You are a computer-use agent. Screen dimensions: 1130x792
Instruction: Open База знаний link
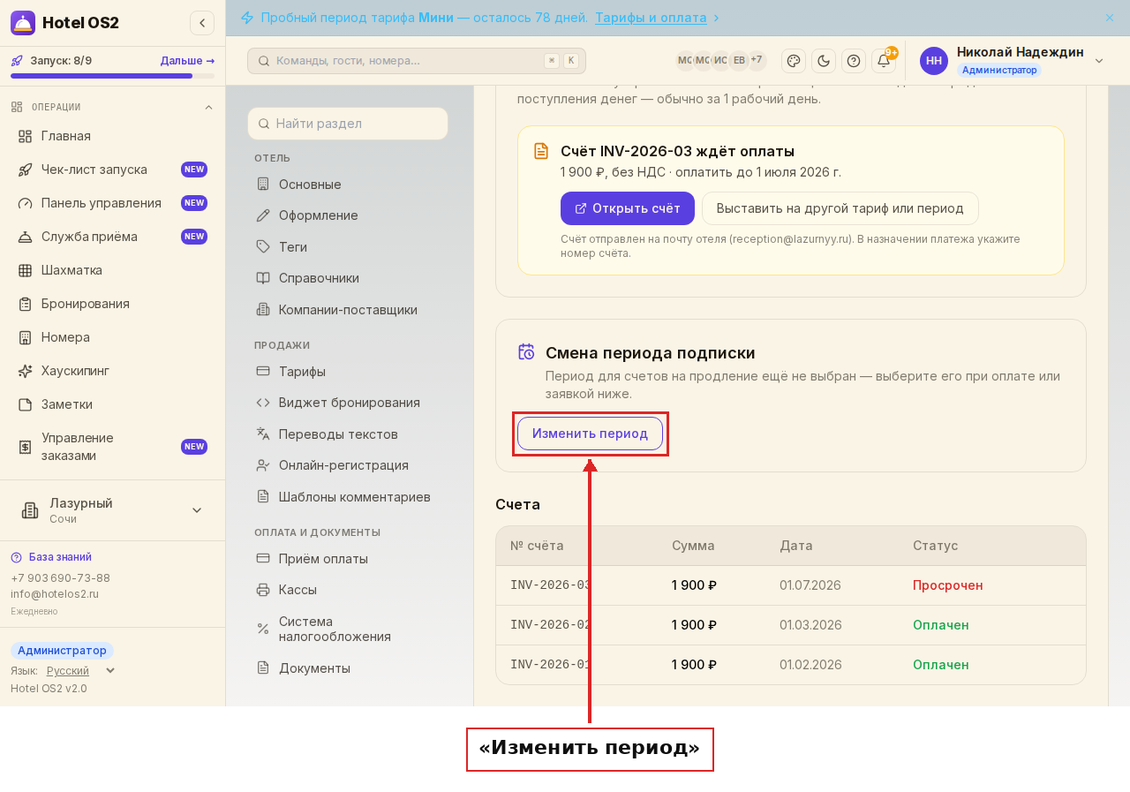[x=51, y=557]
